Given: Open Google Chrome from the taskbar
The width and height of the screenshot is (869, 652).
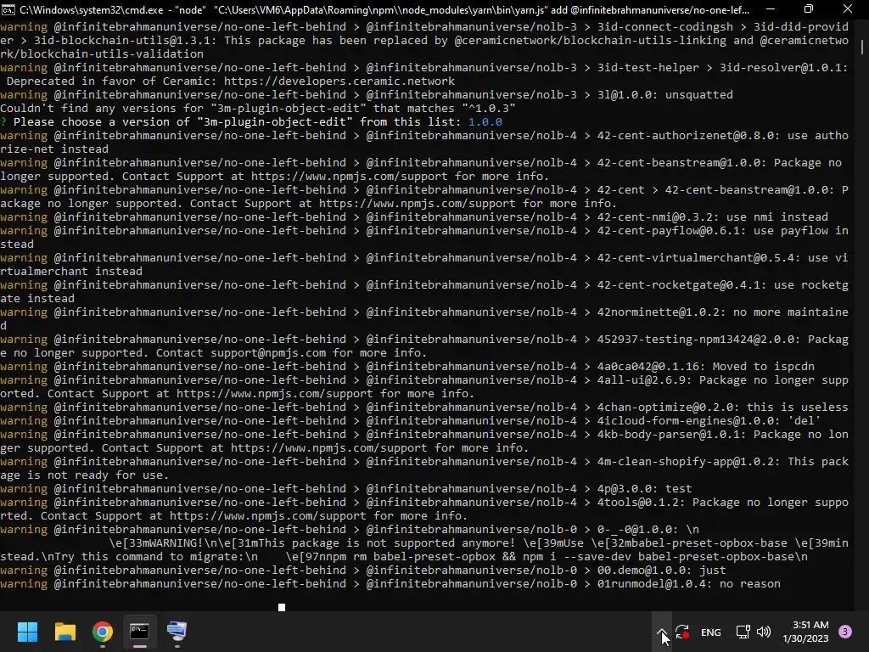Looking at the screenshot, I should point(103,632).
